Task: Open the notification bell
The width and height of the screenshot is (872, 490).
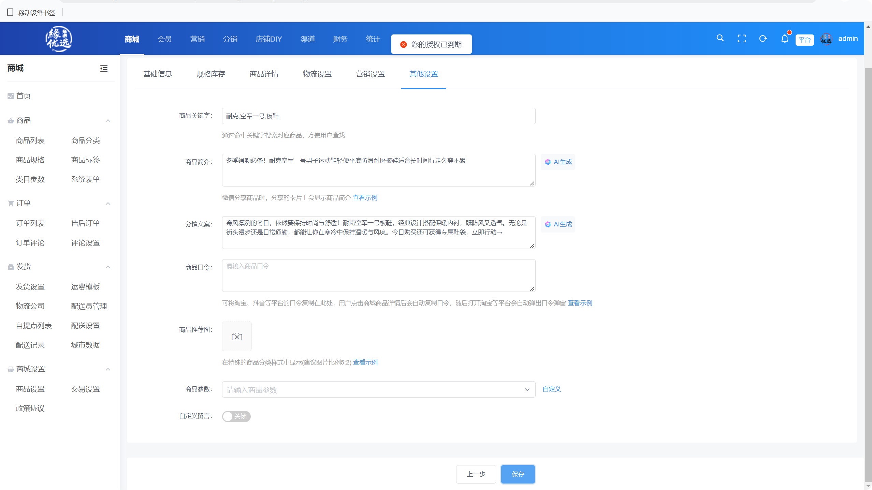Action: 784,39
